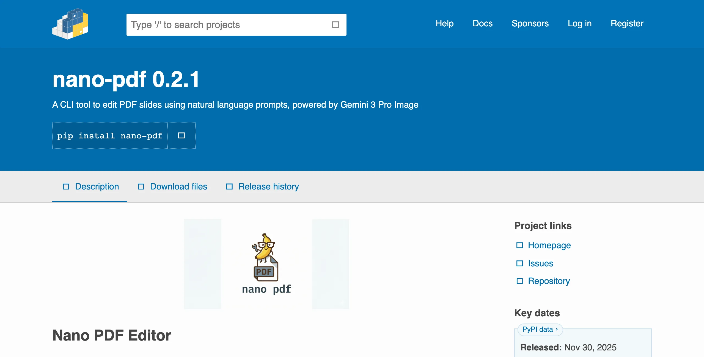View the Release history tab
The width and height of the screenshot is (704, 357).
[262, 187]
